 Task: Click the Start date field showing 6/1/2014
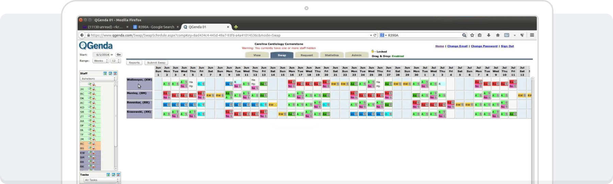click(101, 55)
